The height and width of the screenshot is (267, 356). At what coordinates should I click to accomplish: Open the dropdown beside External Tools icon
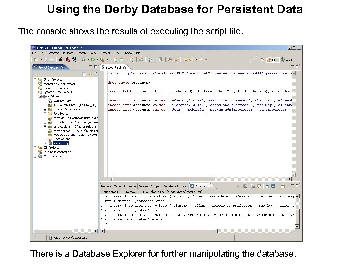tap(107, 60)
